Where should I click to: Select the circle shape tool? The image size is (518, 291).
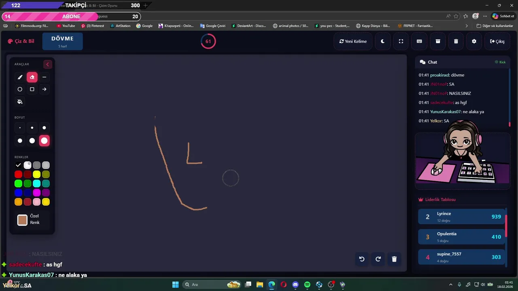[x=20, y=89]
